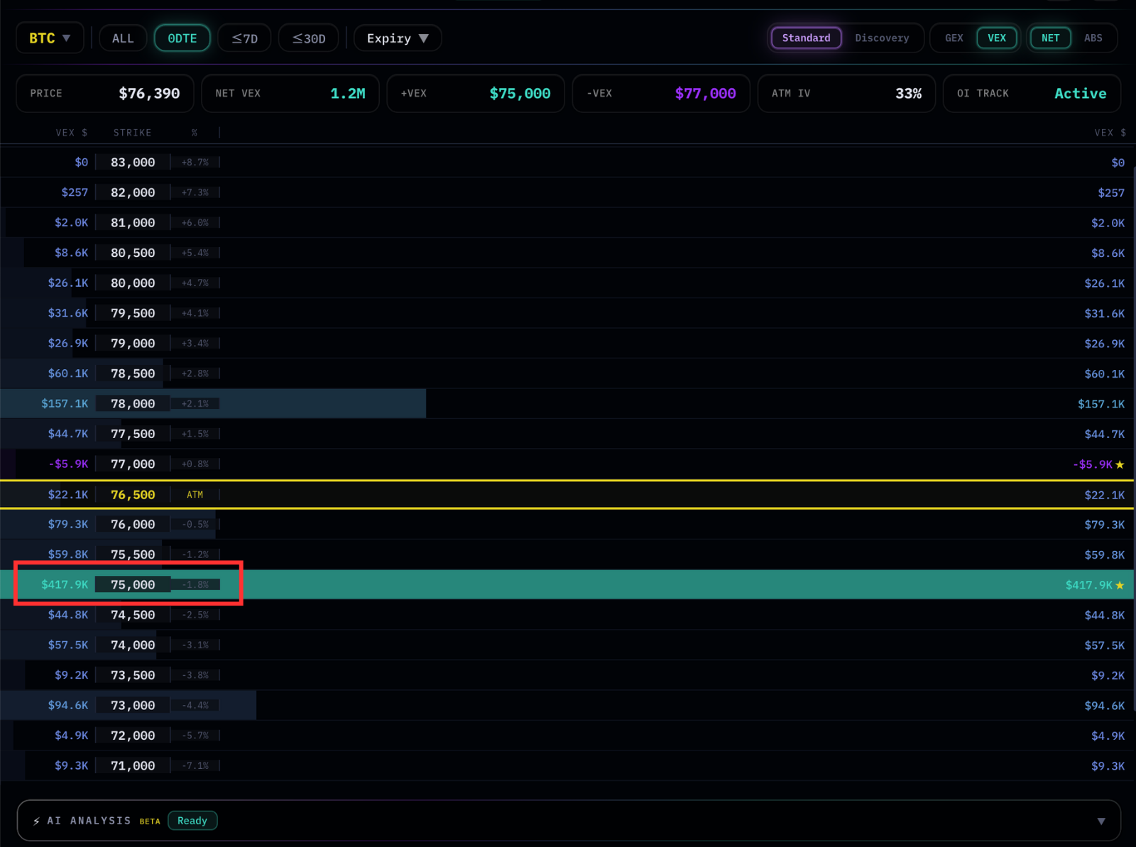This screenshot has height=847, width=1136.
Task: Click the gold star on 75,000 row
Action: (x=1120, y=585)
